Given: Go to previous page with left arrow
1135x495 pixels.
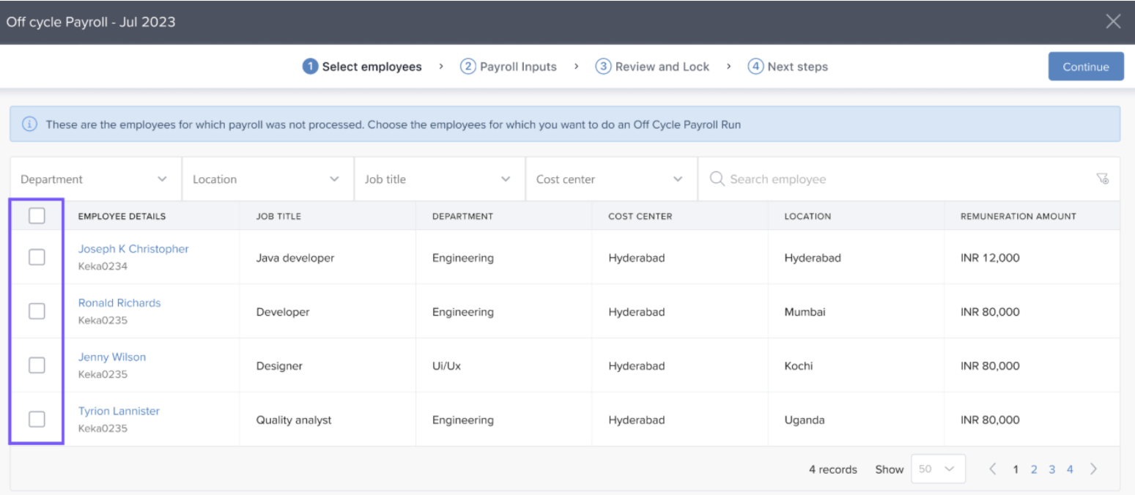Looking at the screenshot, I should tap(994, 469).
